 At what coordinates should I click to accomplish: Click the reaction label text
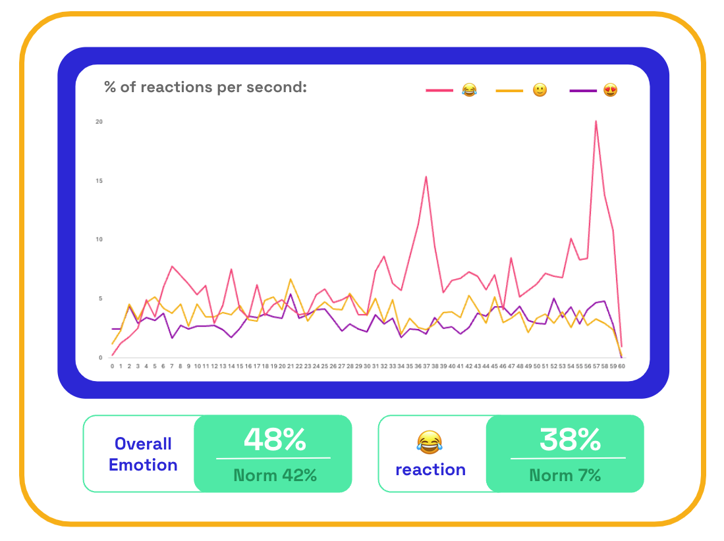[431, 469]
